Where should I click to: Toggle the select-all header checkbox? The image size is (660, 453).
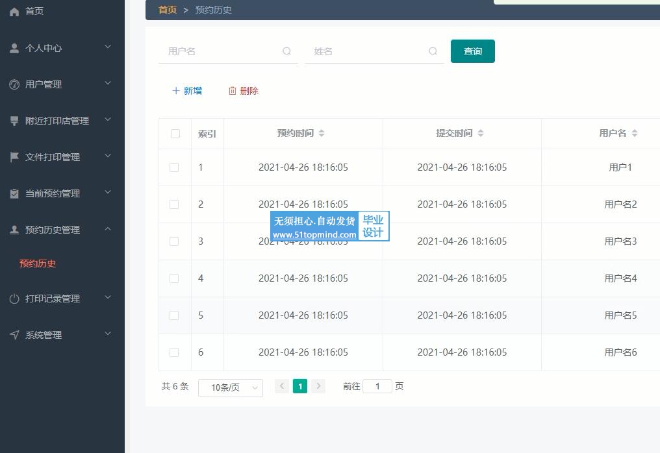(x=175, y=134)
